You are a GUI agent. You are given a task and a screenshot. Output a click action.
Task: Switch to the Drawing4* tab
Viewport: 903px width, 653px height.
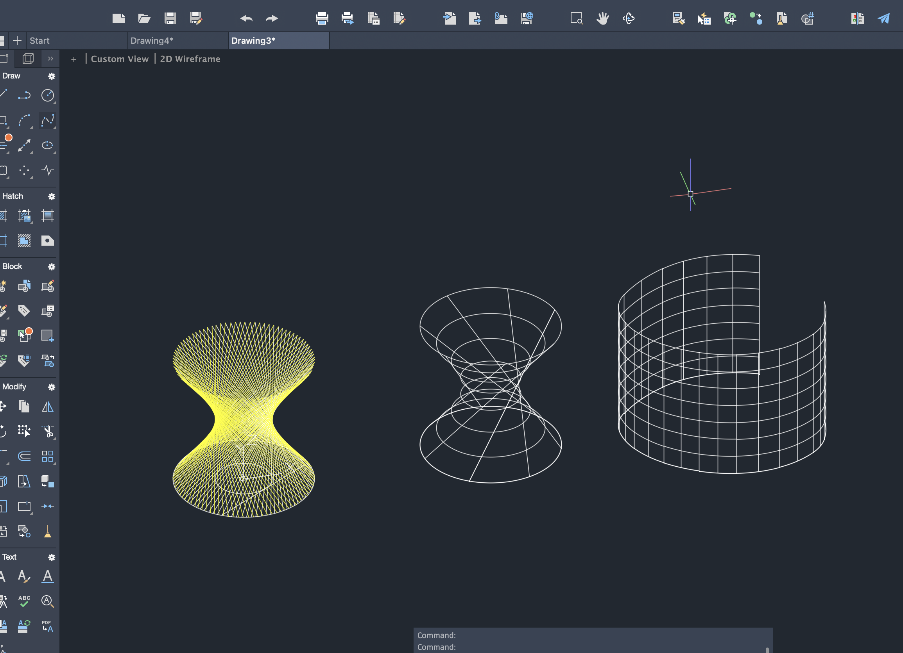(152, 41)
